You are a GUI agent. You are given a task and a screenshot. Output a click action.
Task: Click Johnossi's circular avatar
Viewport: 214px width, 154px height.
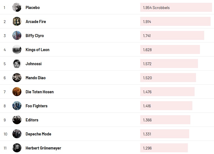(x=17, y=64)
